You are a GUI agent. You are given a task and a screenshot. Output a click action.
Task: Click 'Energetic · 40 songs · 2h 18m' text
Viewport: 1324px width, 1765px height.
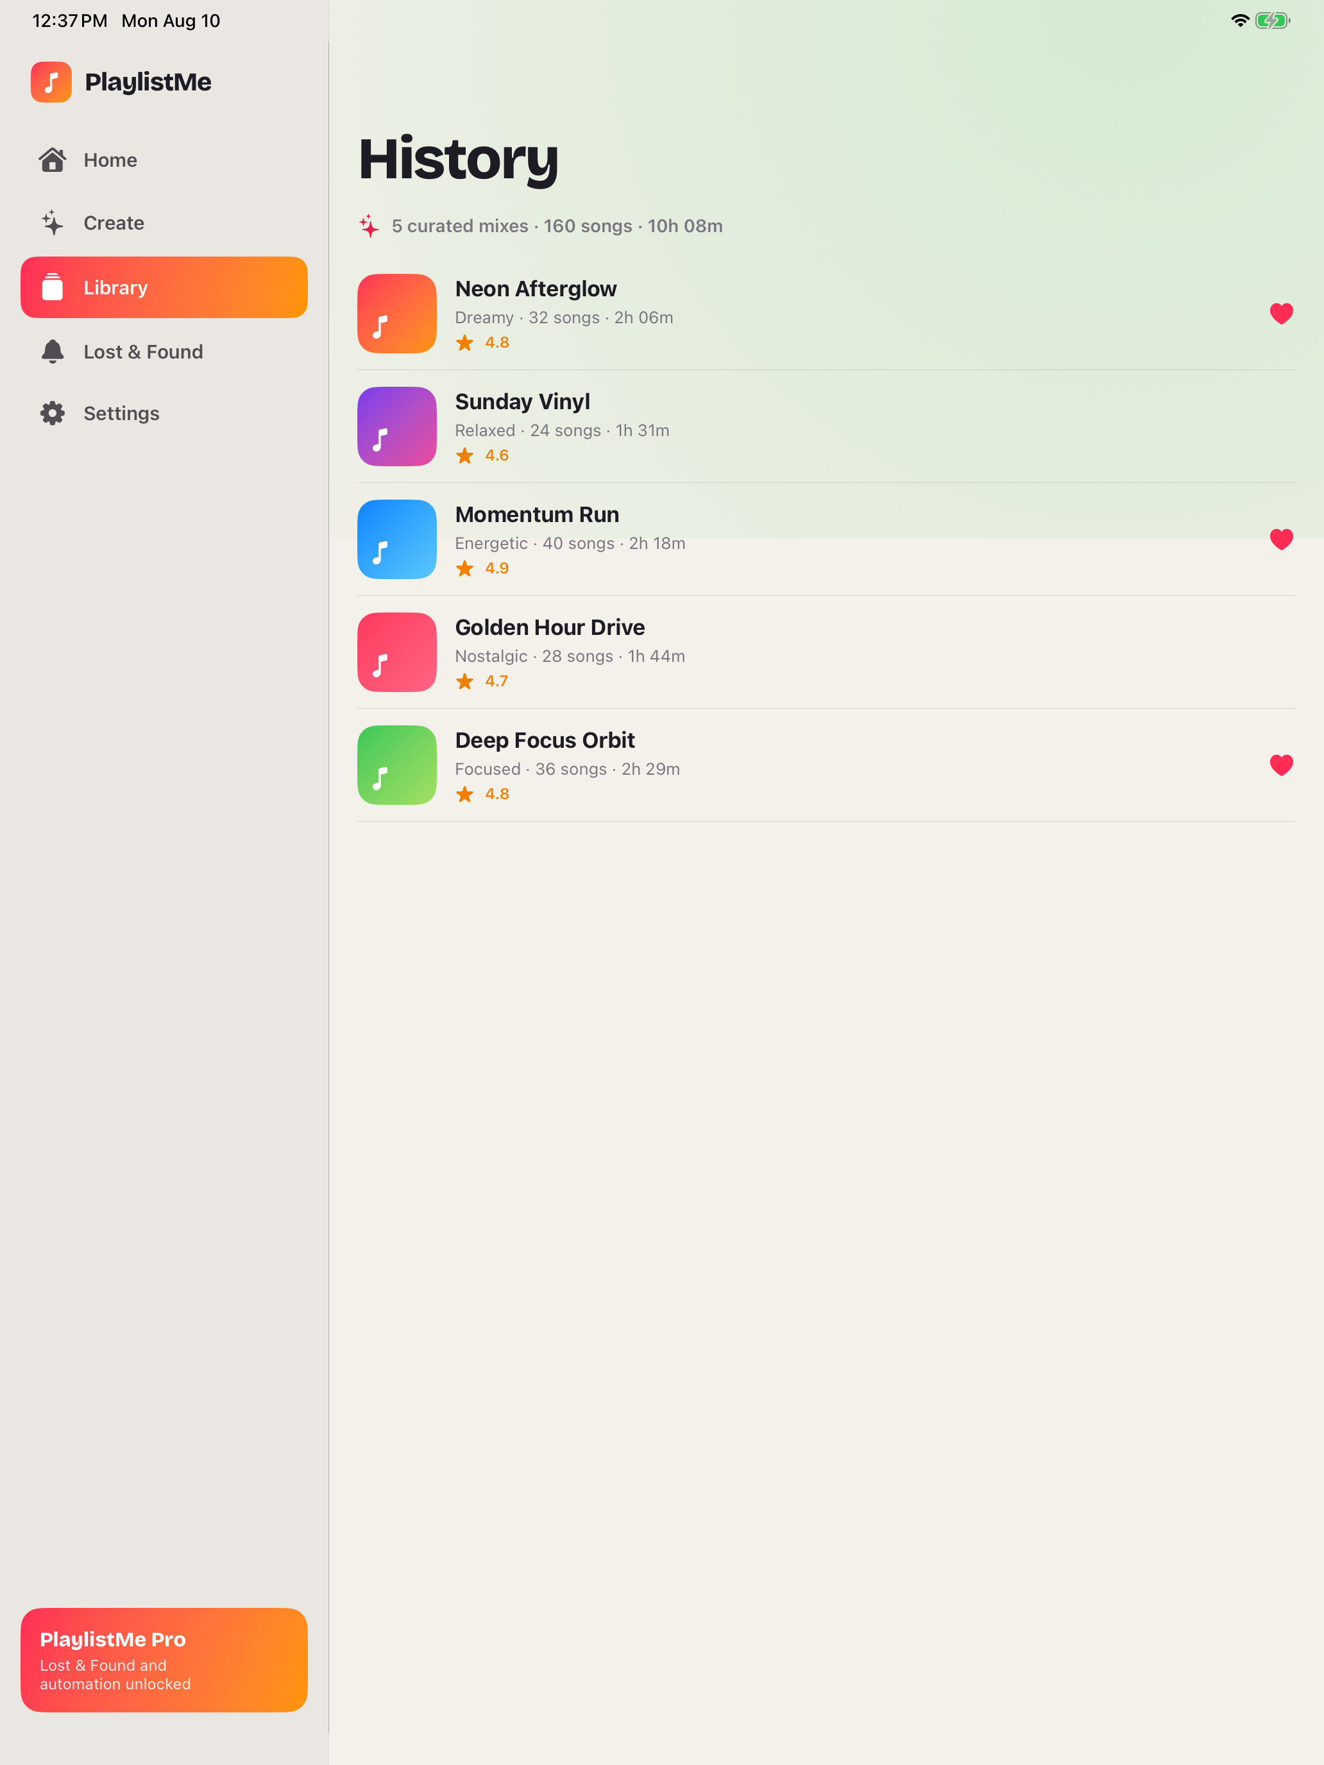[x=570, y=543]
